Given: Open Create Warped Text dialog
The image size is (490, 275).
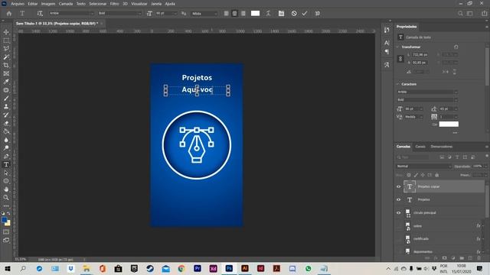Looking at the screenshot, I should click(x=268, y=14).
